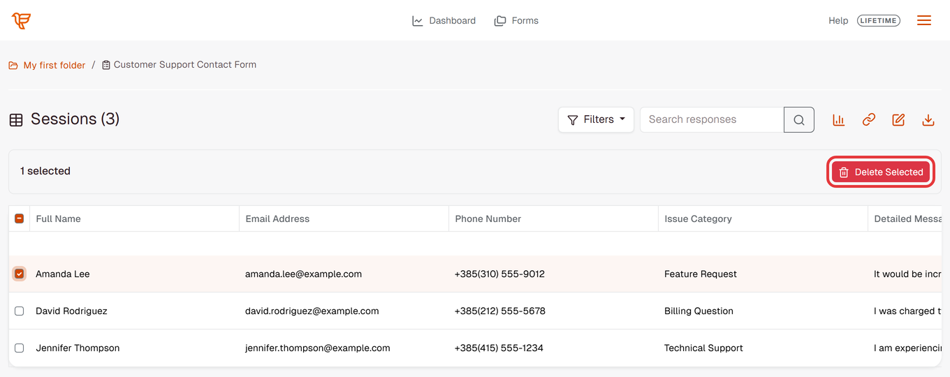Click the Technical Support cell
This screenshot has height=377, width=950.
[703, 348]
